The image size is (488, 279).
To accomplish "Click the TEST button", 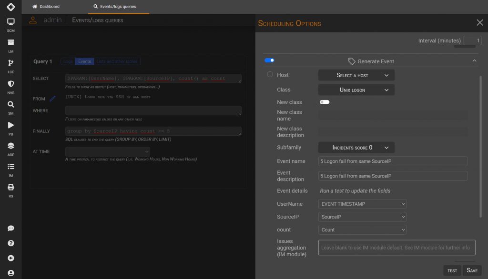I will (452, 270).
